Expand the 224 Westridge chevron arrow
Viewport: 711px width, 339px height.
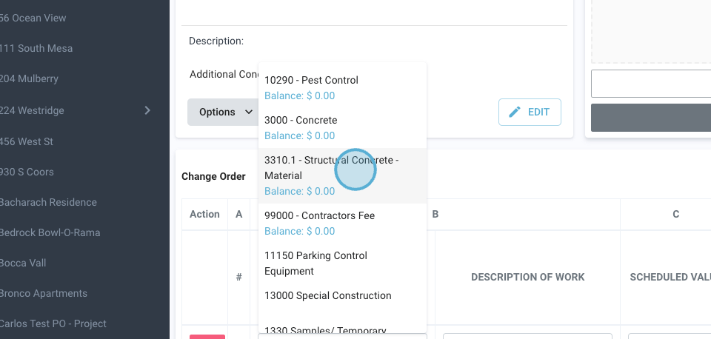click(x=147, y=110)
